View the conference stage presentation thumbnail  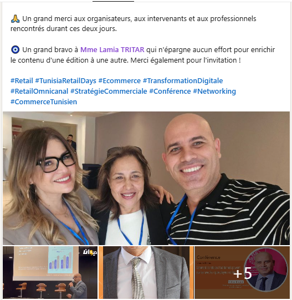coord(50,272)
